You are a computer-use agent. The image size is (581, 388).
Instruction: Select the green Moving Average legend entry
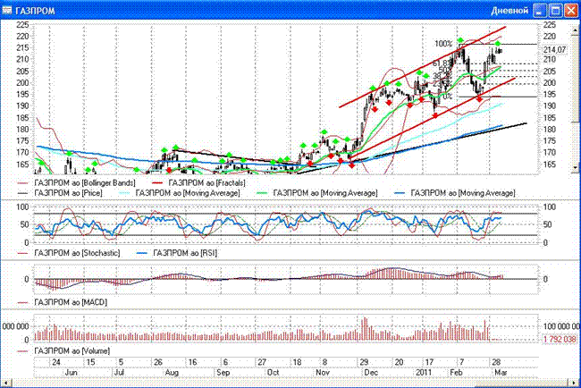316,193
